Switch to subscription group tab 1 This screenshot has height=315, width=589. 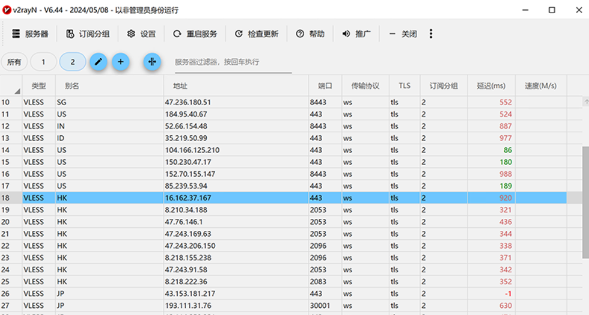tap(43, 62)
